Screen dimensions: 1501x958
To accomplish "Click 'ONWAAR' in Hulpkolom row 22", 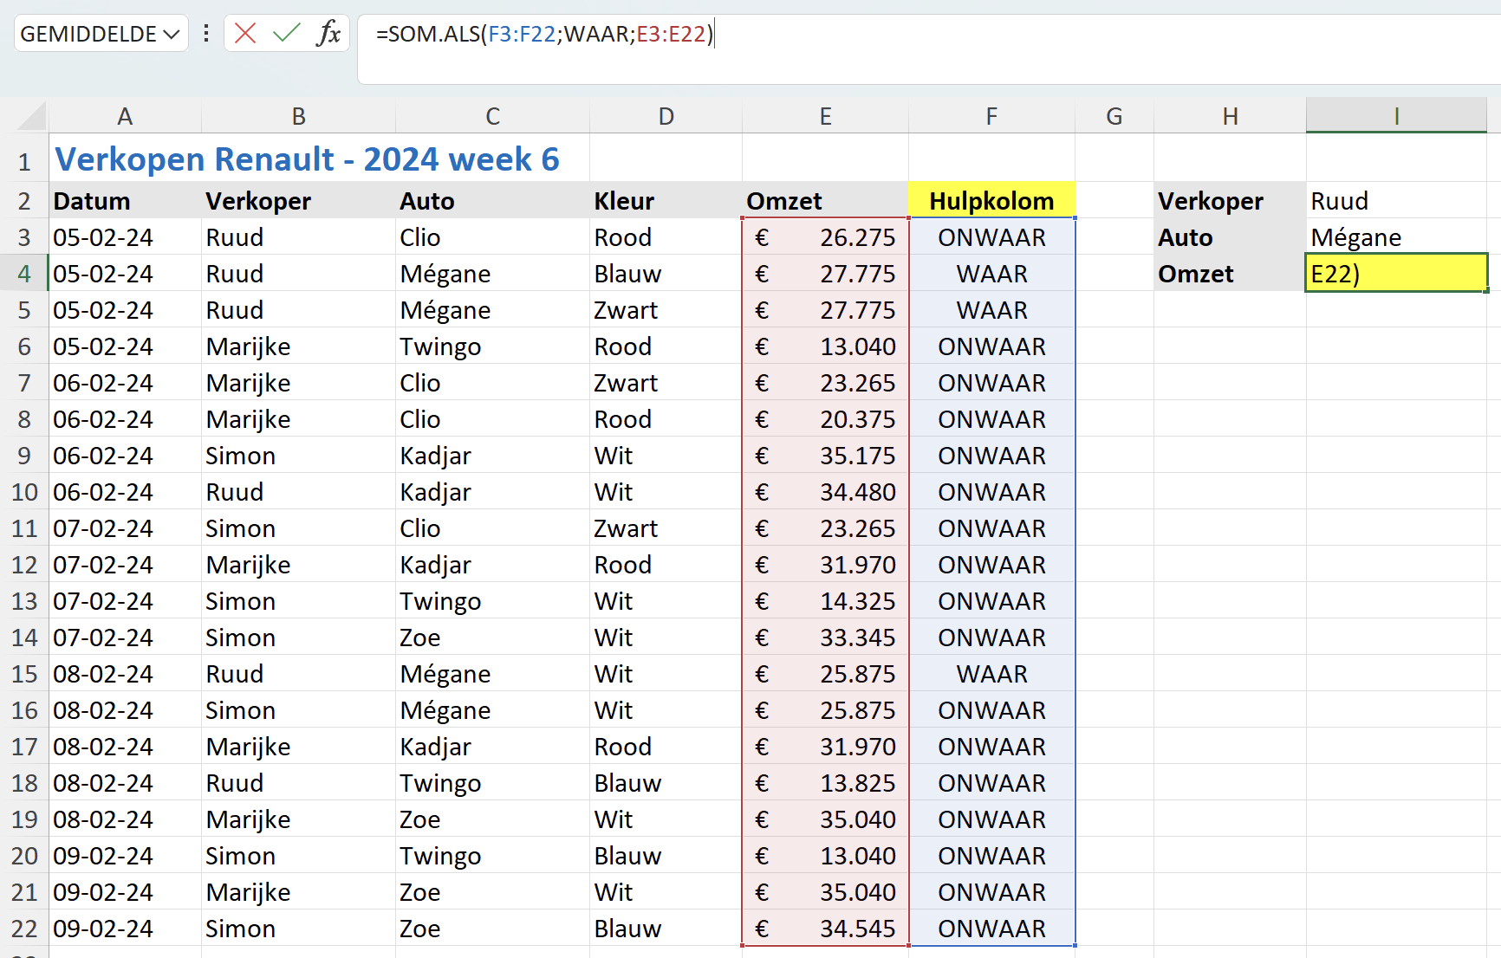I will tap(991, 929).
